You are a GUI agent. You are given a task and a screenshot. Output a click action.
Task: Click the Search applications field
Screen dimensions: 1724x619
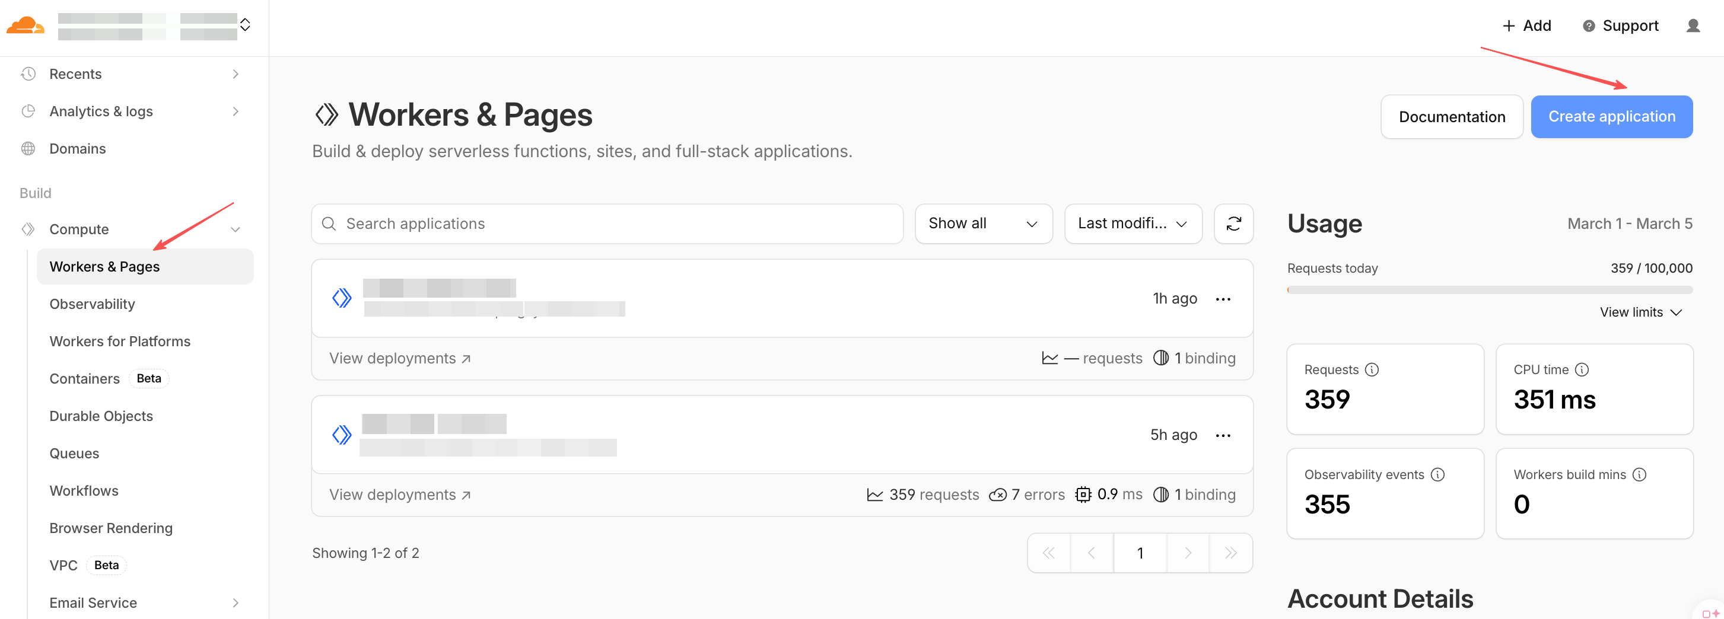[607, 224]
